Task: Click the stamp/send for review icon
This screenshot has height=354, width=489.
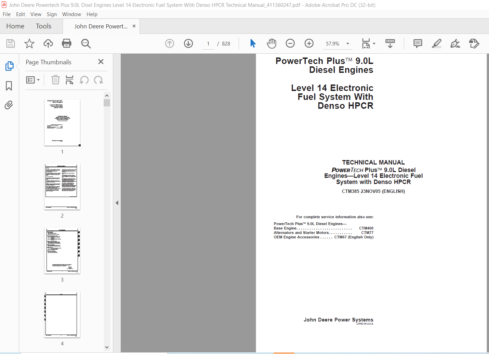Action: click(474, 43)
